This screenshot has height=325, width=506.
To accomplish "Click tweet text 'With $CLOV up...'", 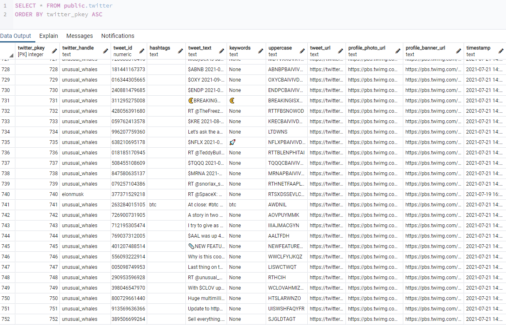I will (x=206, y=288).
